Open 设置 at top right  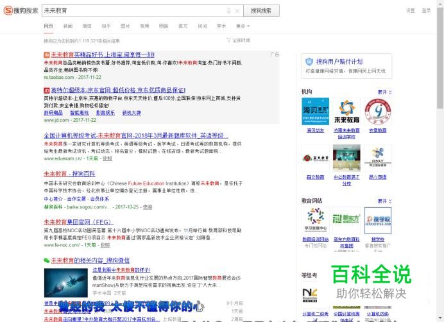(x=410, y=11)
